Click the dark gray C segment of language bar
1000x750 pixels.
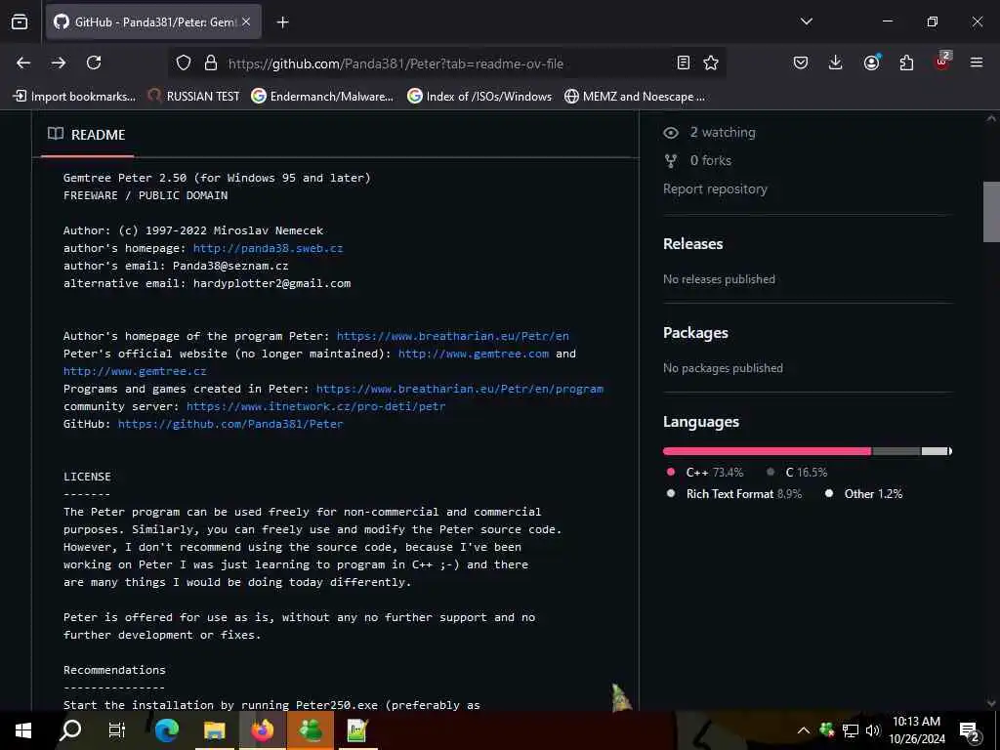click(x=896, y=451)
